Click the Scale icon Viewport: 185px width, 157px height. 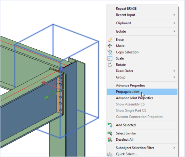(110, 58)
